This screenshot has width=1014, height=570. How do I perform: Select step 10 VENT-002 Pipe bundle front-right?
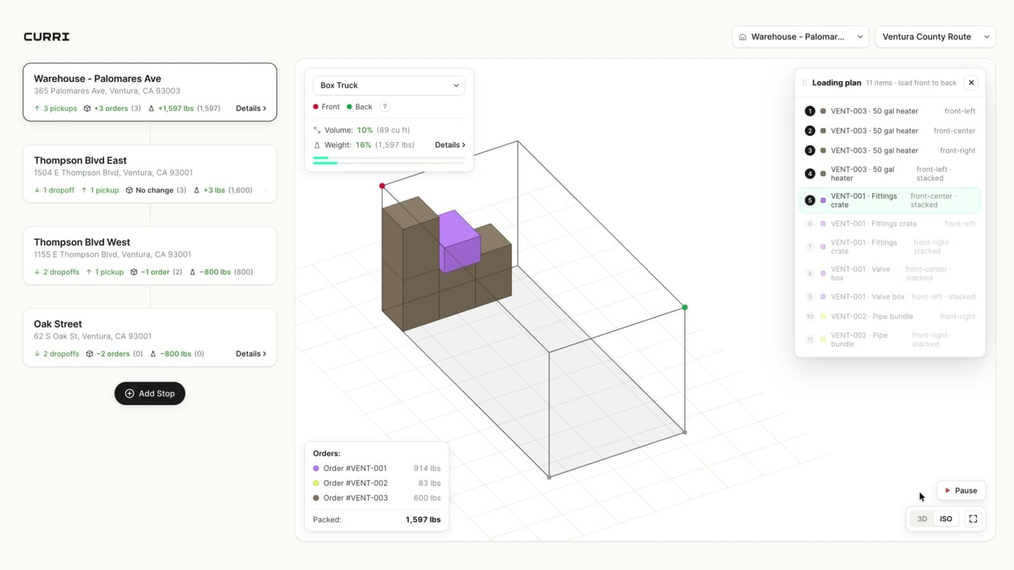890,316
